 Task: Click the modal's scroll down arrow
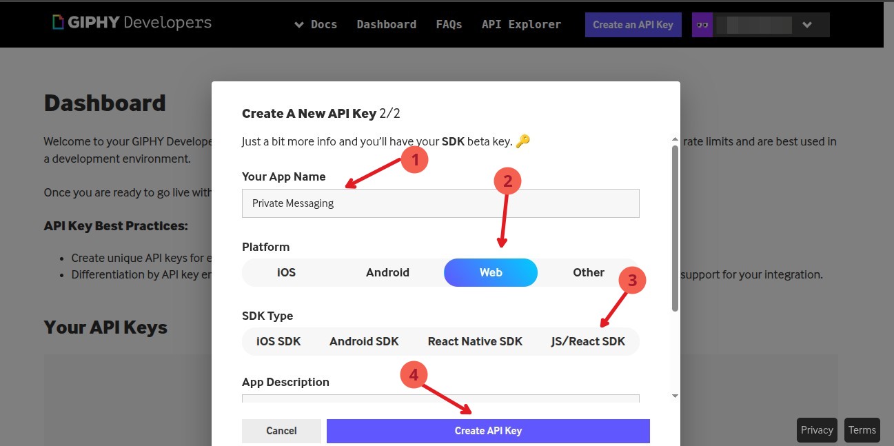click(675, 396)
